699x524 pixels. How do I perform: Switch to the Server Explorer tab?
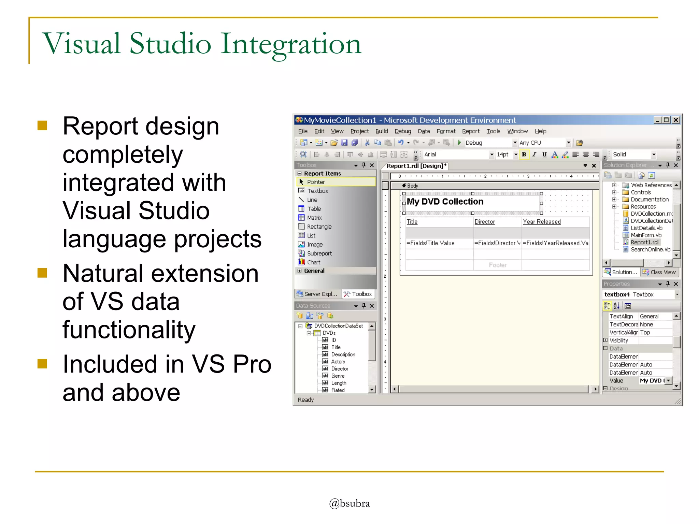click(317, 294)
